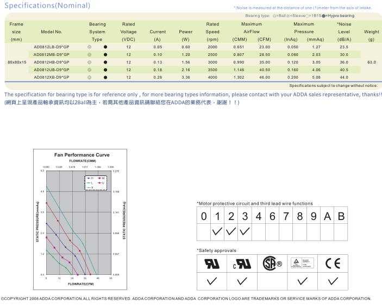Click the Hypro bearing dot in AD0812MB-D9*GP row
Viewport: 382px width, 308px height.
105,54
